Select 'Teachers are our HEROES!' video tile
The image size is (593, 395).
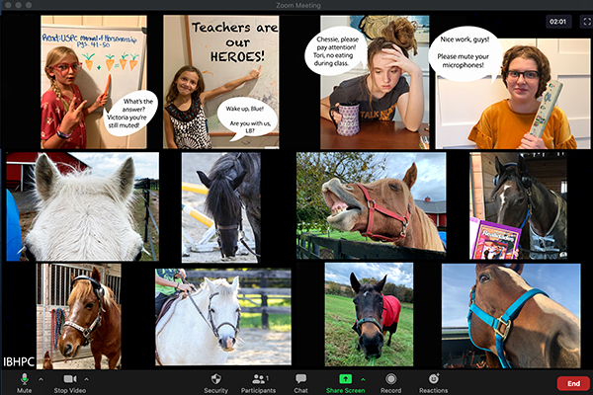coord(221,82)
